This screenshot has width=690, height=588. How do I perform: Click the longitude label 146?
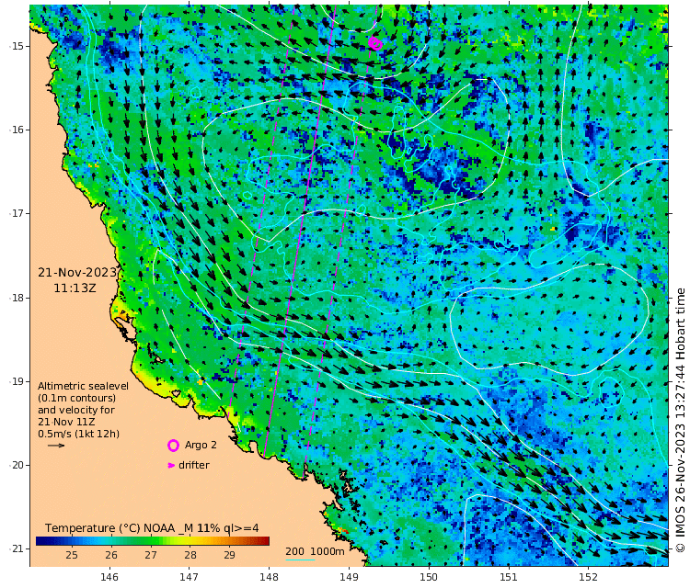tap(109, 577)
